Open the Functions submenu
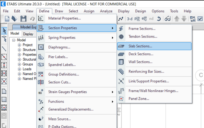This screenshot has height=128, width=204. [x=77, y=102]
